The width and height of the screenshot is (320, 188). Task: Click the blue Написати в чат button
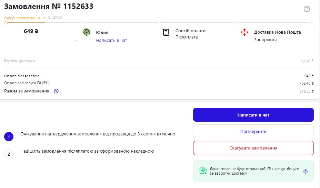point(253,115)
